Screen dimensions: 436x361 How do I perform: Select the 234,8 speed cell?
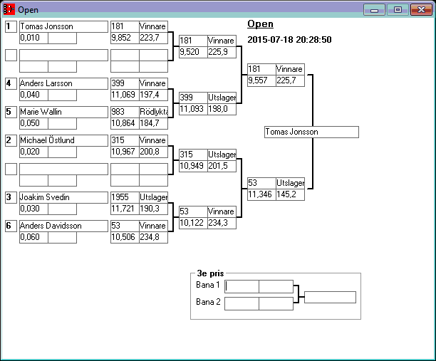click(153, 238)
